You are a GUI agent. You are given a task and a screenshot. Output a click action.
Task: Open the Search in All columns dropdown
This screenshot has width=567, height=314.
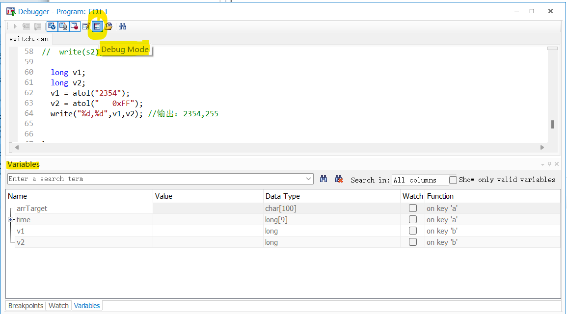point(419,180)
